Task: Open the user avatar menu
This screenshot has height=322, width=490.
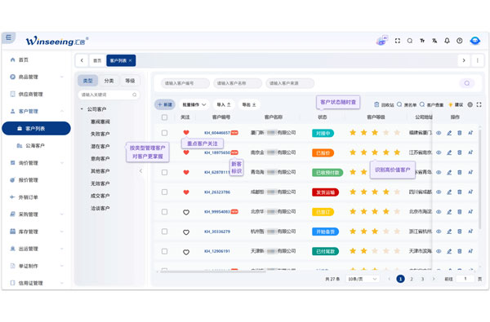Action: [475, 41]
